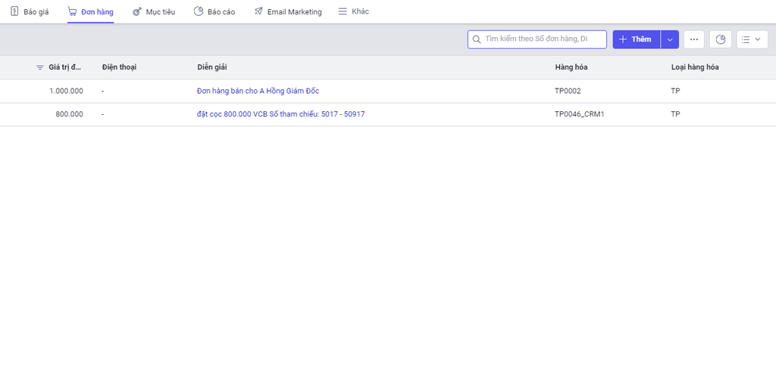
Task: Switch to Email Marketing tab
Action: [x=287, y=12]
